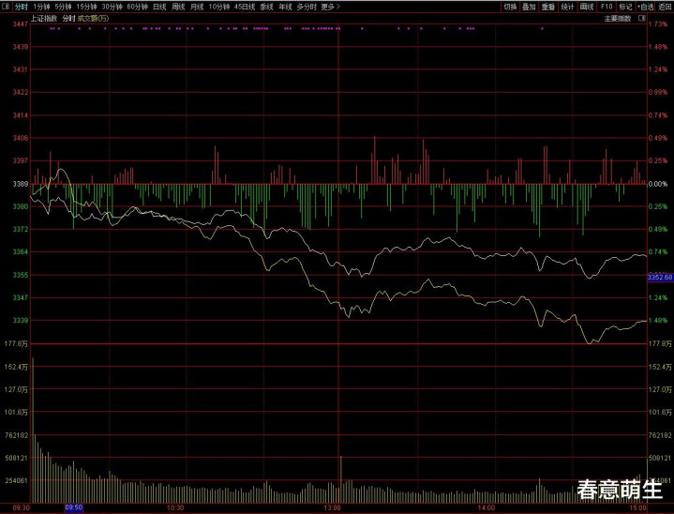Open the F10 company info
674x514 pixels.
[607, 7]
